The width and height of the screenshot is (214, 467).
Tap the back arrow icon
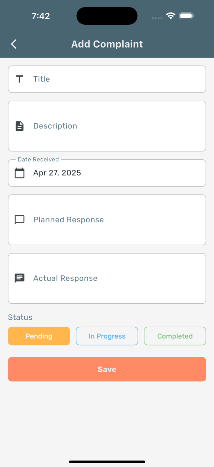[x=14, y=44]
